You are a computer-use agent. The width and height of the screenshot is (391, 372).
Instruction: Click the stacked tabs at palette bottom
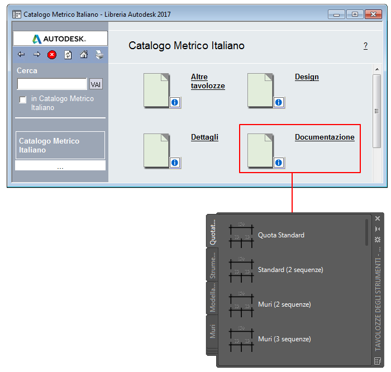tap(212, 352)
